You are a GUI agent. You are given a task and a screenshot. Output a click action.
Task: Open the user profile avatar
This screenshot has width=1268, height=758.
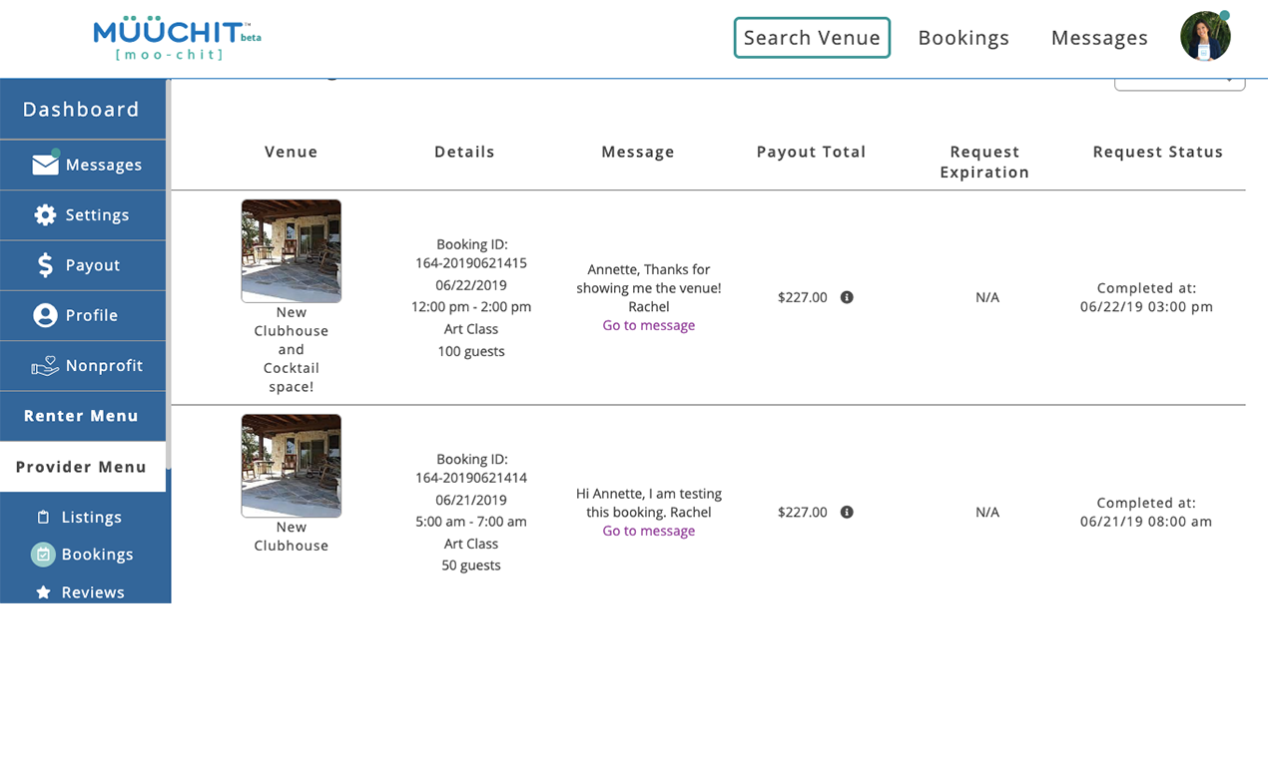click(1205, 37)
